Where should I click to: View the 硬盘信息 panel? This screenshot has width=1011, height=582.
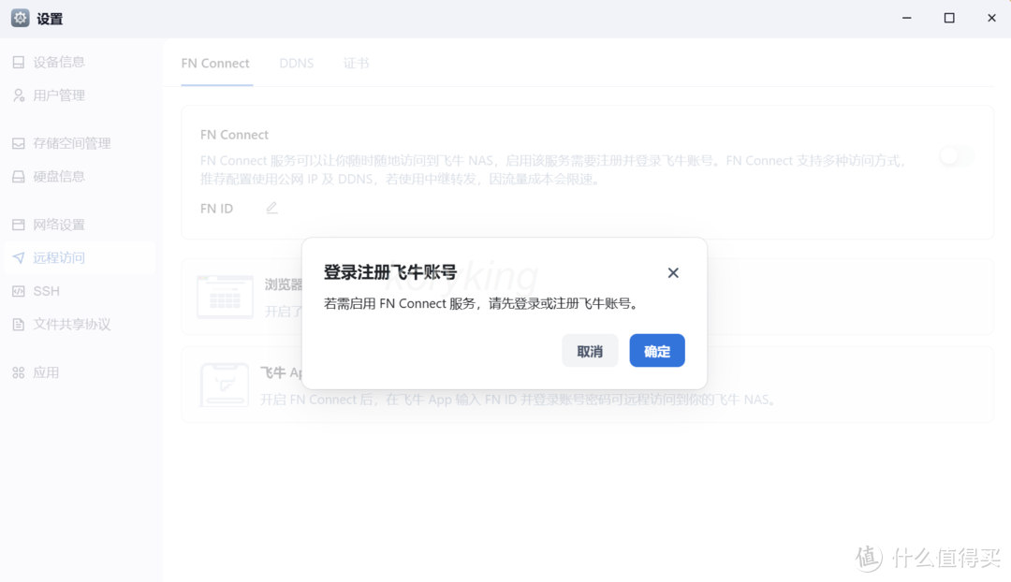click(x=60, y=176)
